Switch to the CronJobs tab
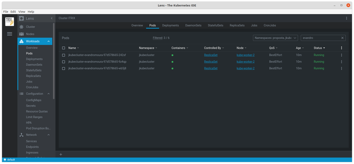 pos(270,25)
